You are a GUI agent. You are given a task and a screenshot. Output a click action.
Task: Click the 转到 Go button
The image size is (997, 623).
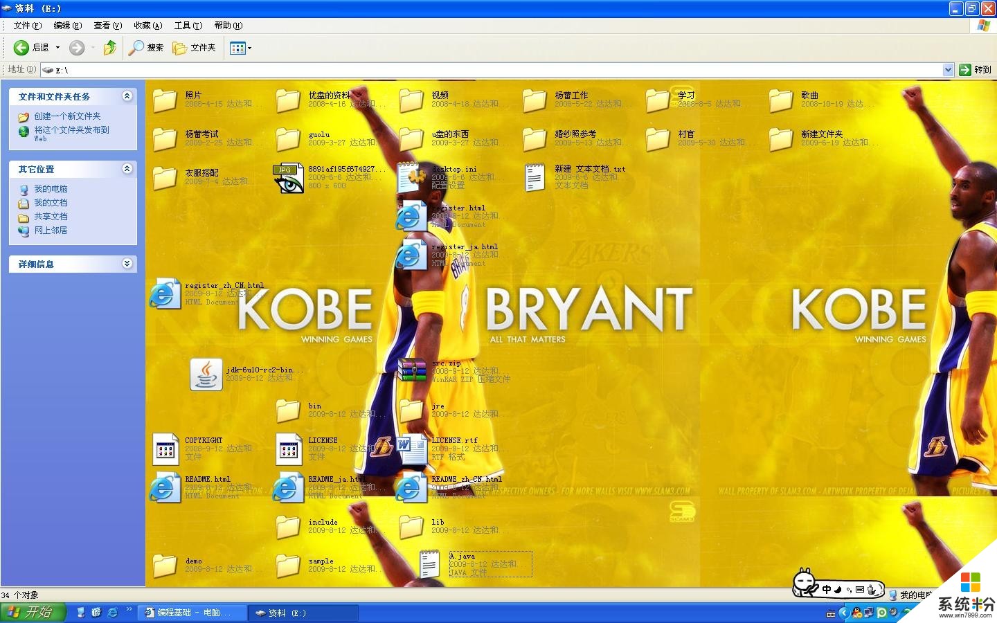[x=976, y=70]
